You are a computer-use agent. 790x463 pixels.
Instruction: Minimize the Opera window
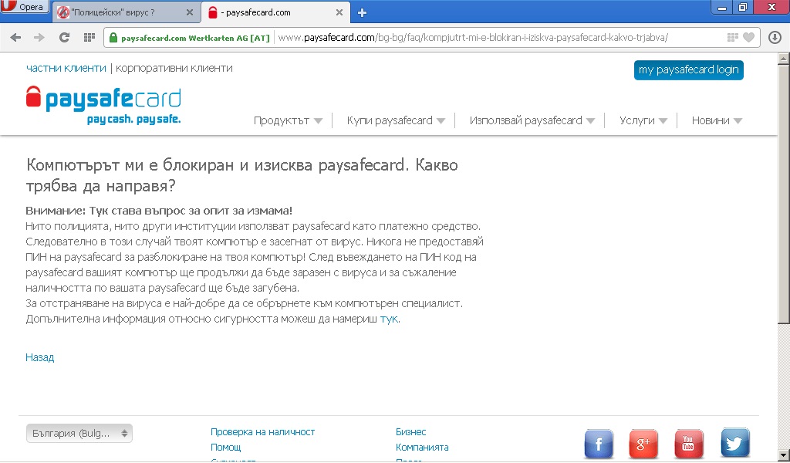(x=722, y=7)
